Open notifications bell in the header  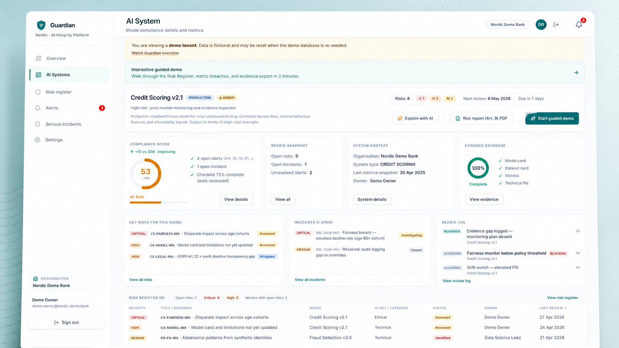pos(579,24)
